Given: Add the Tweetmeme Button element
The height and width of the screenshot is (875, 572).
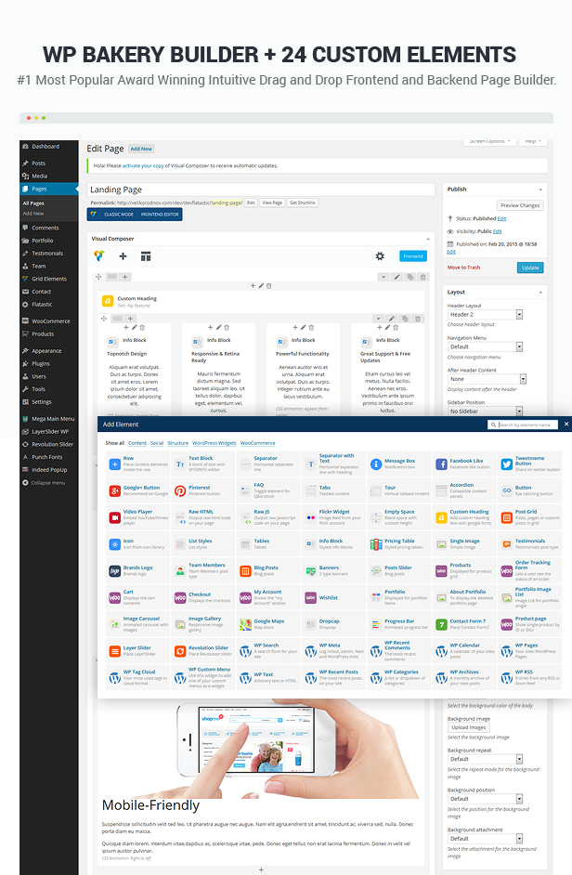Looking at the screenshot, I should click(506, 463).
